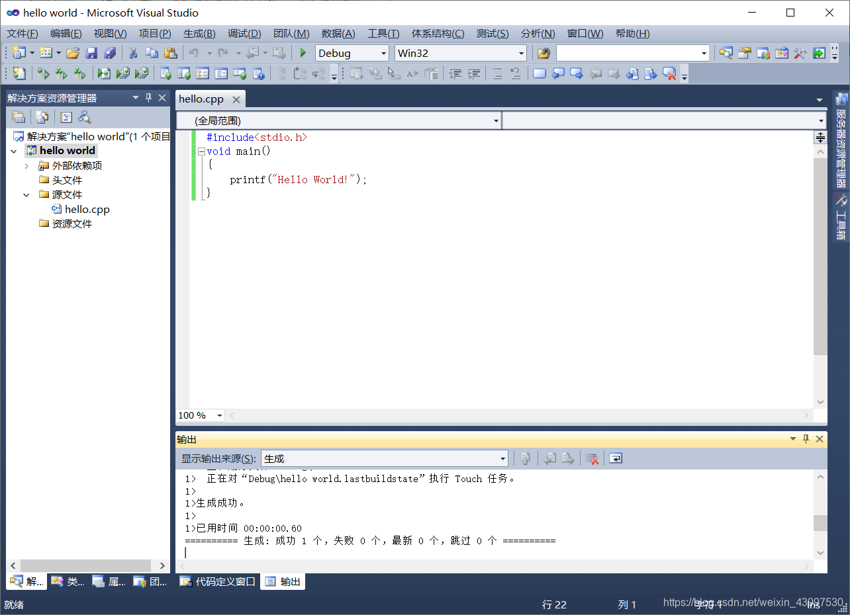Open the 显示输出来源 生成 dropdown
The height and width of the screenshot is (615, 850).
(503, 458)
